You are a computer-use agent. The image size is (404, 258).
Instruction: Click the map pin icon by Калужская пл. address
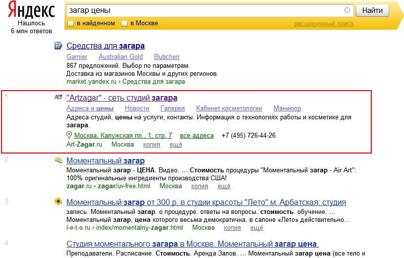pos(69,135)
